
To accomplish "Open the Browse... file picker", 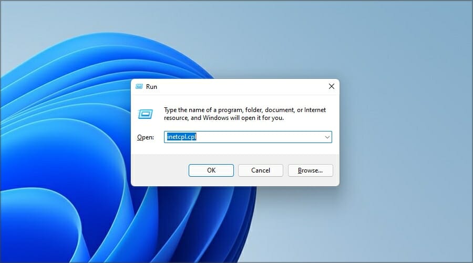I will tap(311, 170).
